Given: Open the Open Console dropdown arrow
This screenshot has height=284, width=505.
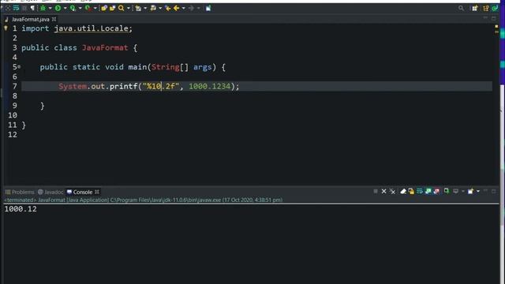Looking at the screenshot, I should coord(478,191).
